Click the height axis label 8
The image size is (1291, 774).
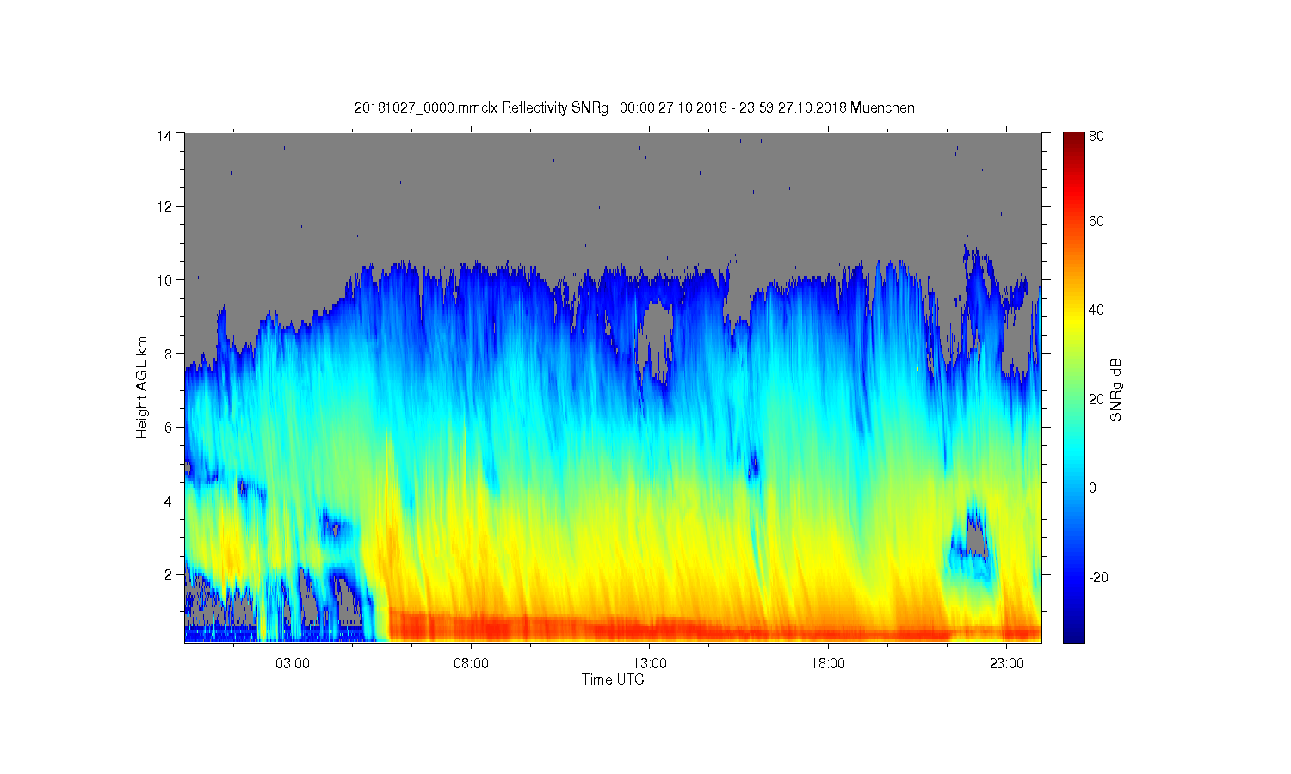[x=168, y=353]
